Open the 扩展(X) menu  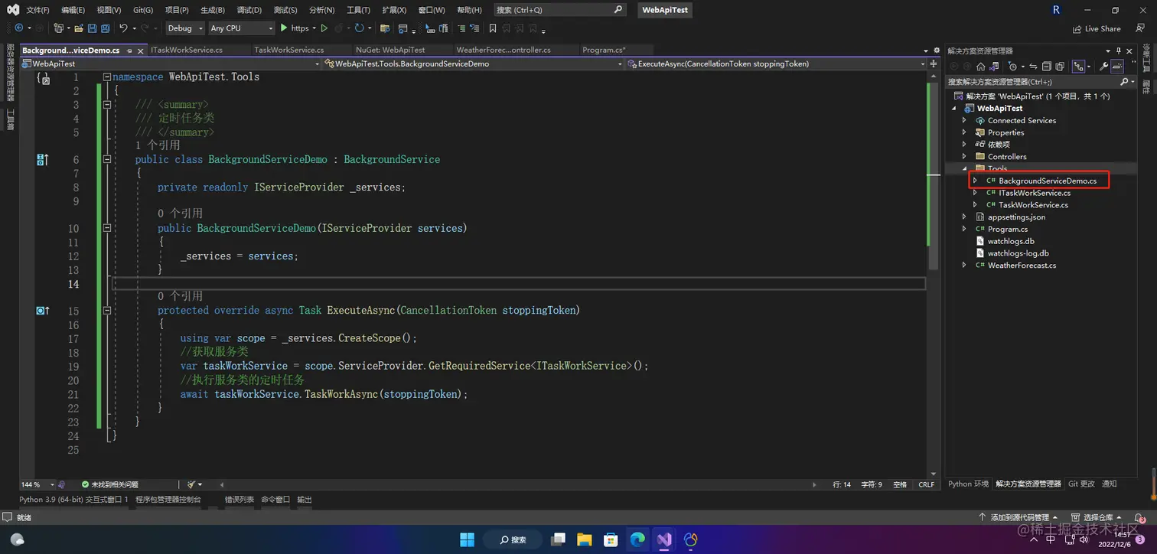tap(394, 10)
